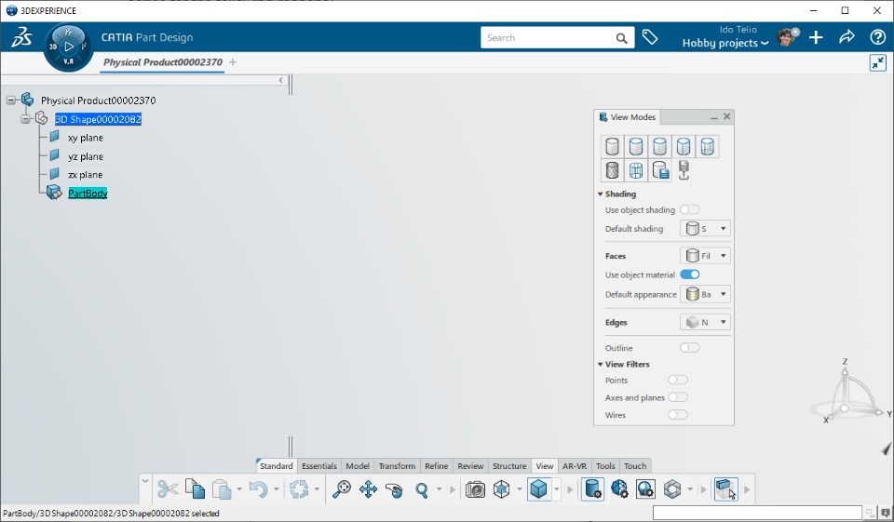The image size is (894, 522).
Task: Switch to the Essentials tab
Action: (319, 466)
